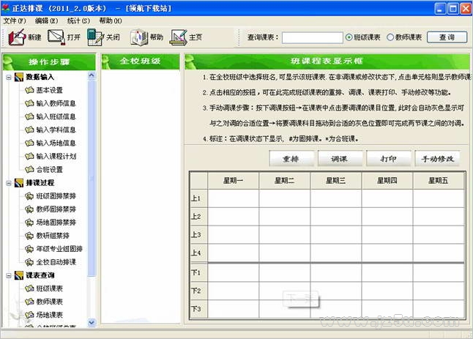Click the 星期四 column header
Viewport: 473px width, 339px height.
(x=387, y=181)
